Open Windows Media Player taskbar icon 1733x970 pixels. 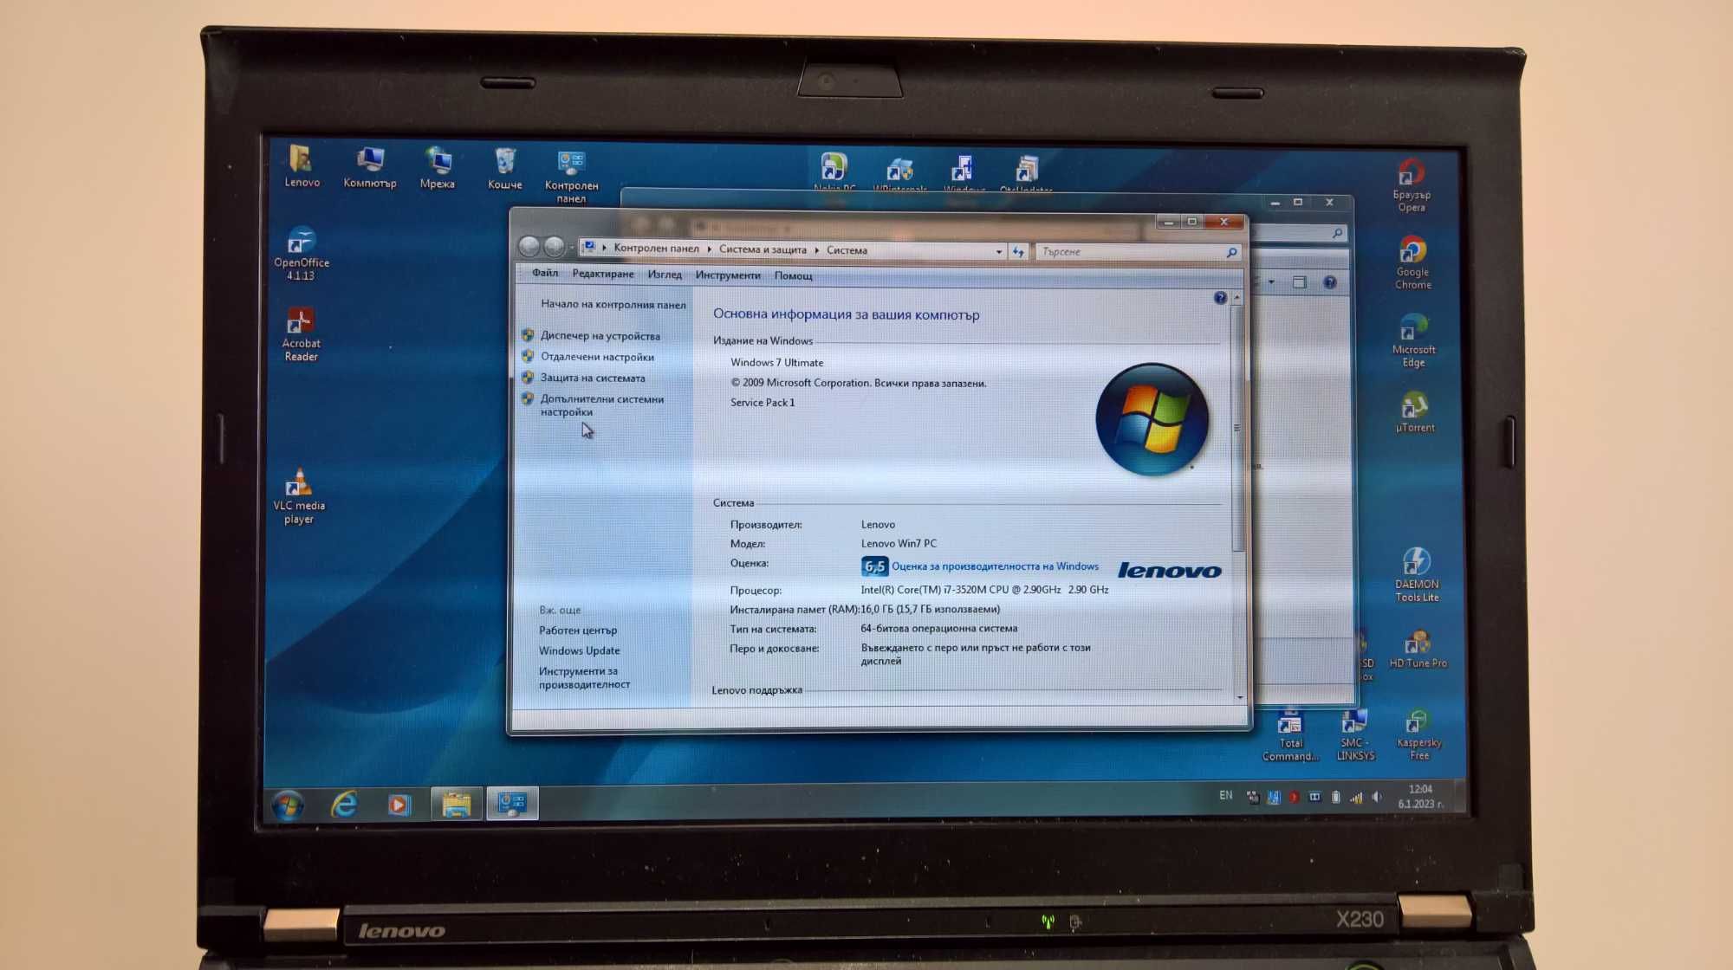(399, 805)
